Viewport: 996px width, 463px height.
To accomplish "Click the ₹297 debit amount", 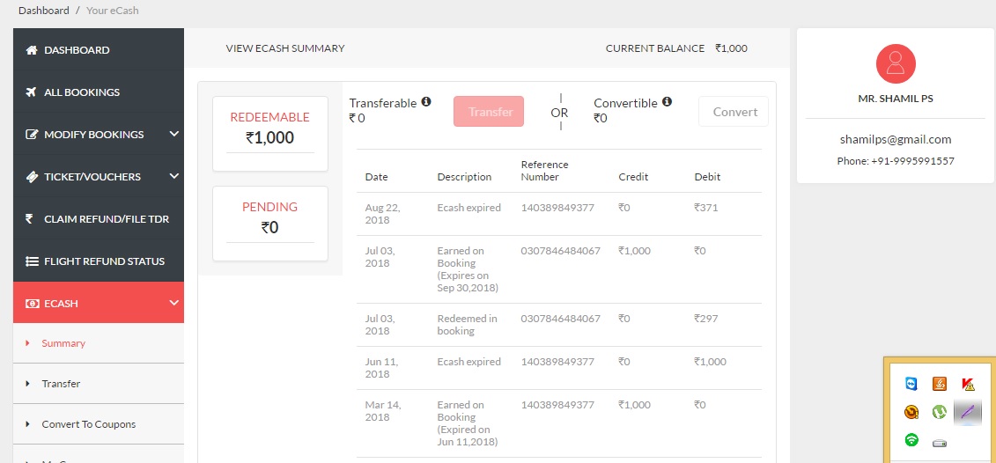I will point(706,318).
